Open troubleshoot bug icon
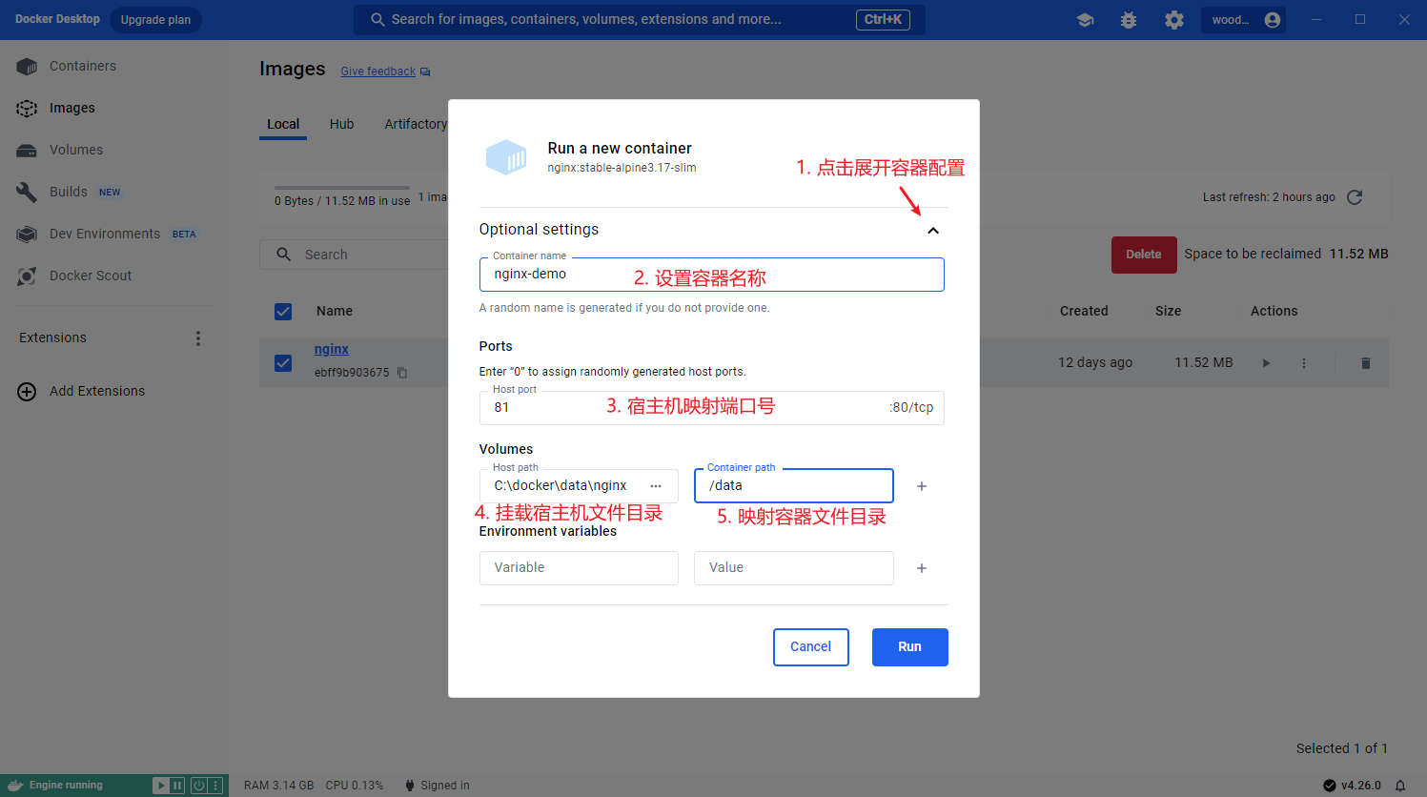This screenshot has height=797, width=1427. coord(1129,20)
